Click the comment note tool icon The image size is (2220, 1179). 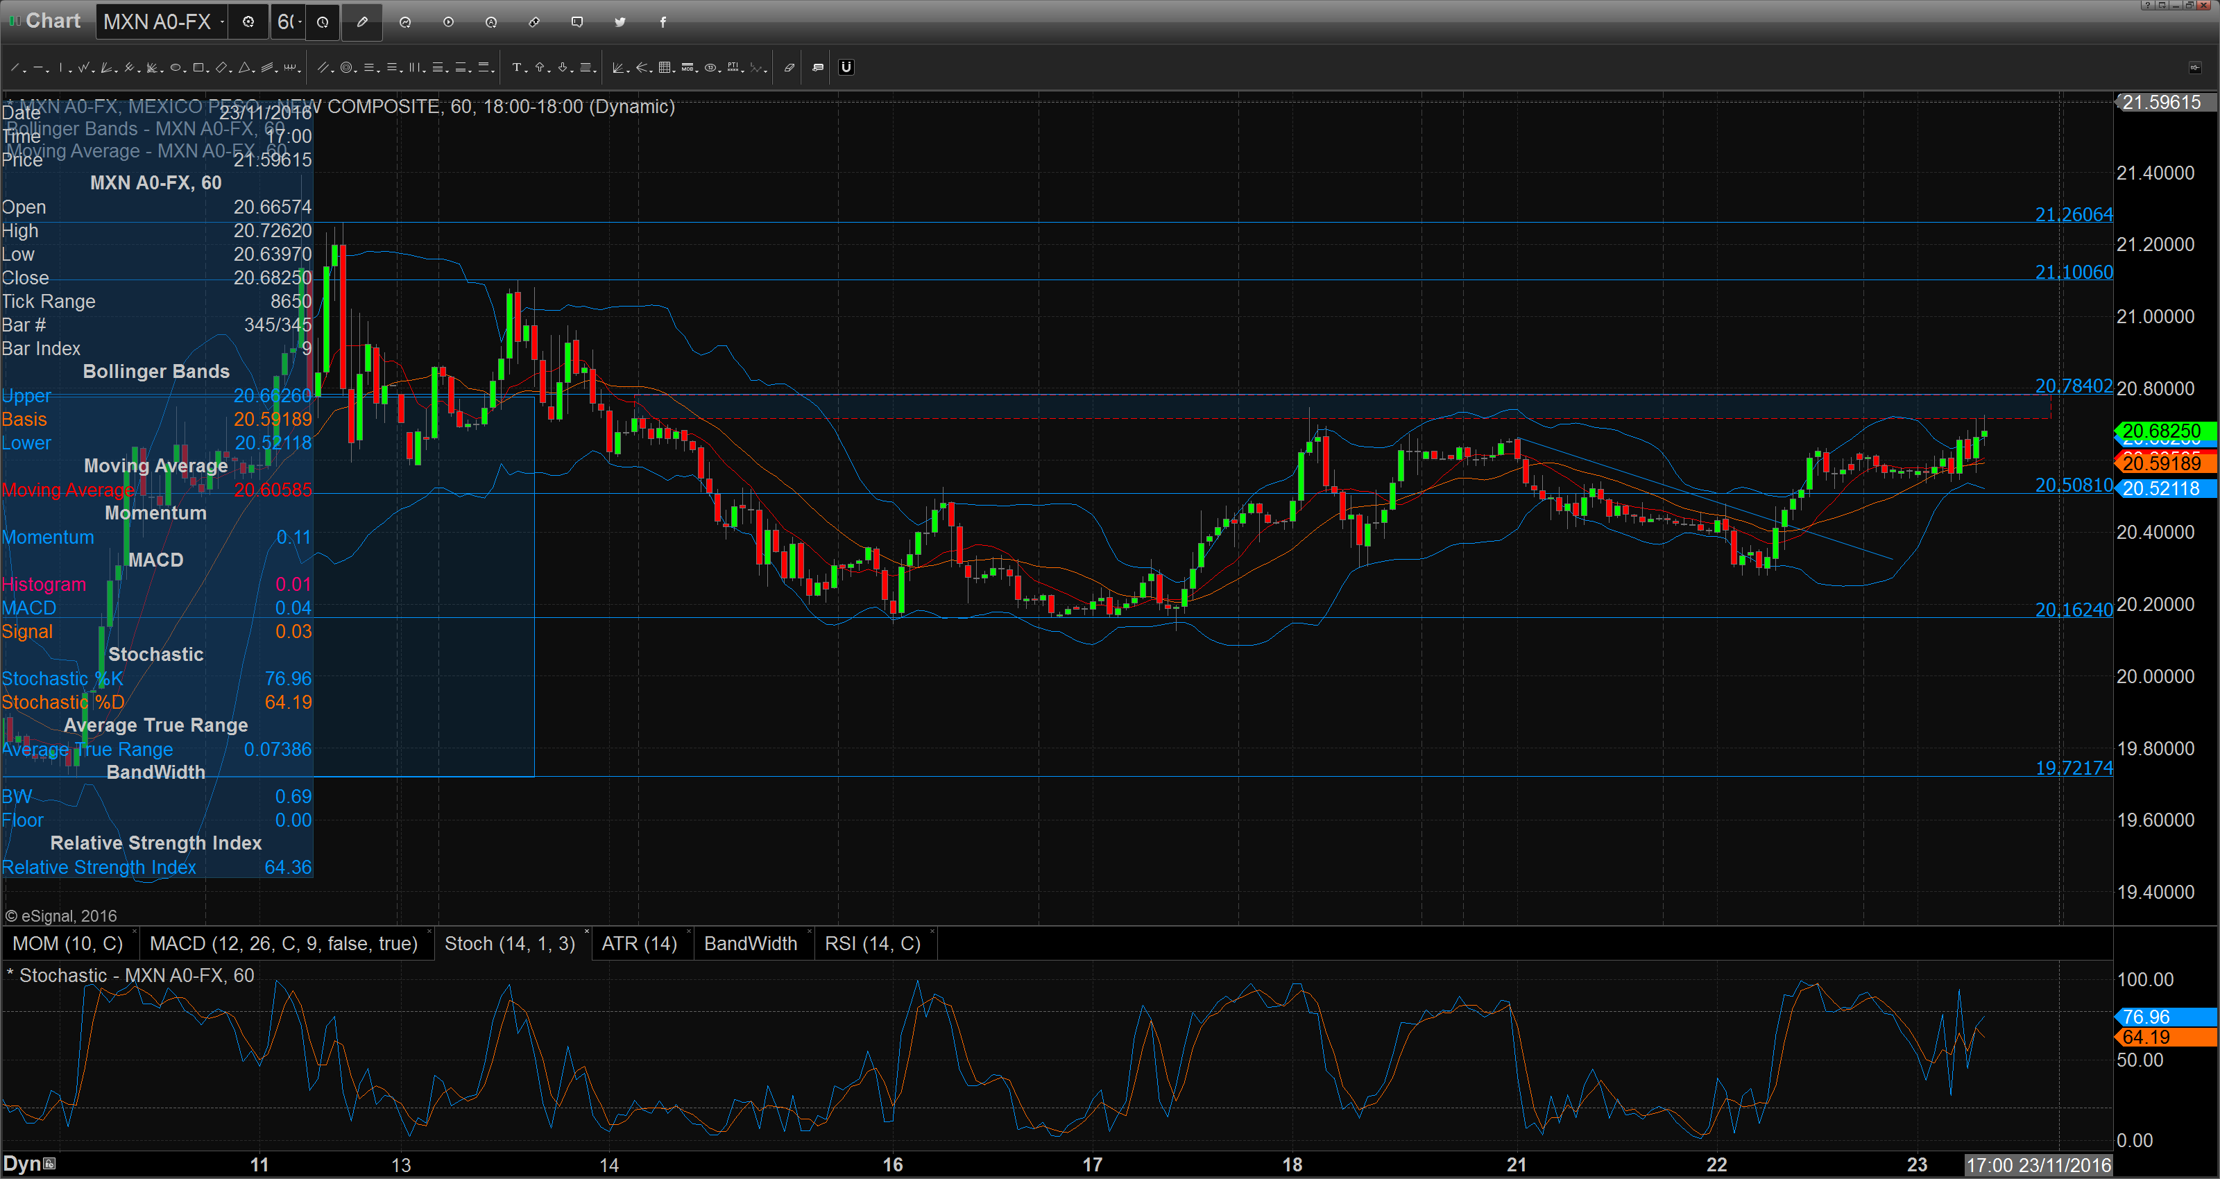[x=818, y=67]
